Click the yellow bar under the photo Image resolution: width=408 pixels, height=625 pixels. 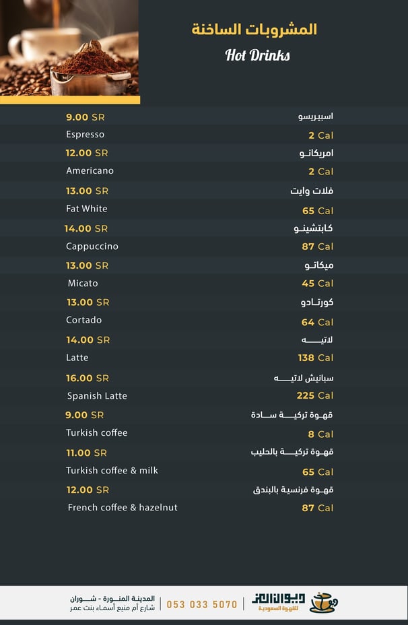[69, 100]
